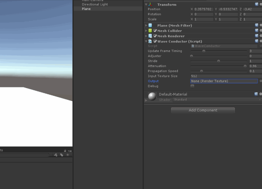Click the Default-Material sphere preview
Viewport: 262px width, 189px height.
(152, 96)
